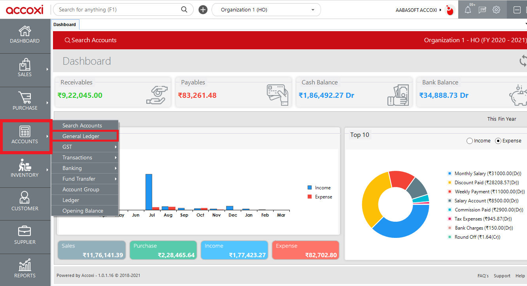Select the Expense radio button
527x286 pixels.
pyautogui.click(x=498, y=140)
